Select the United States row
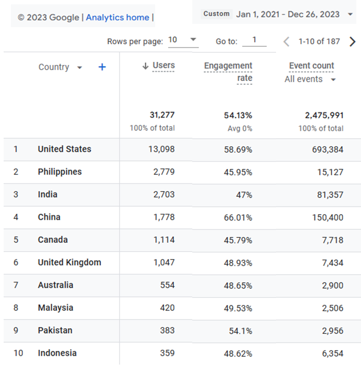 pos(64,149)
